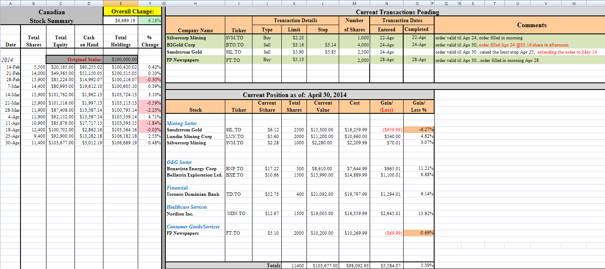Screen dimensions: 605x269
Task: Select the ($69.99) loss cell
Action: (386, 233)
